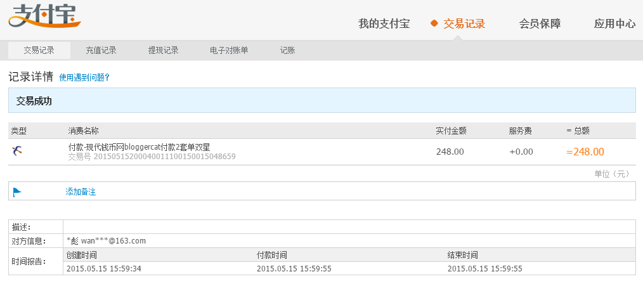Click the orange =248.00 total amount
This screenshot has width=643, height=286.
point(585,152)
